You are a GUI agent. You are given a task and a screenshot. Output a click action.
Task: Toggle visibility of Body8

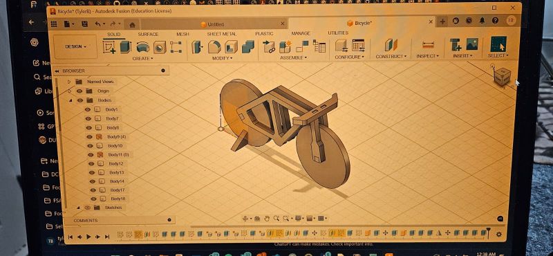point(89,127)
